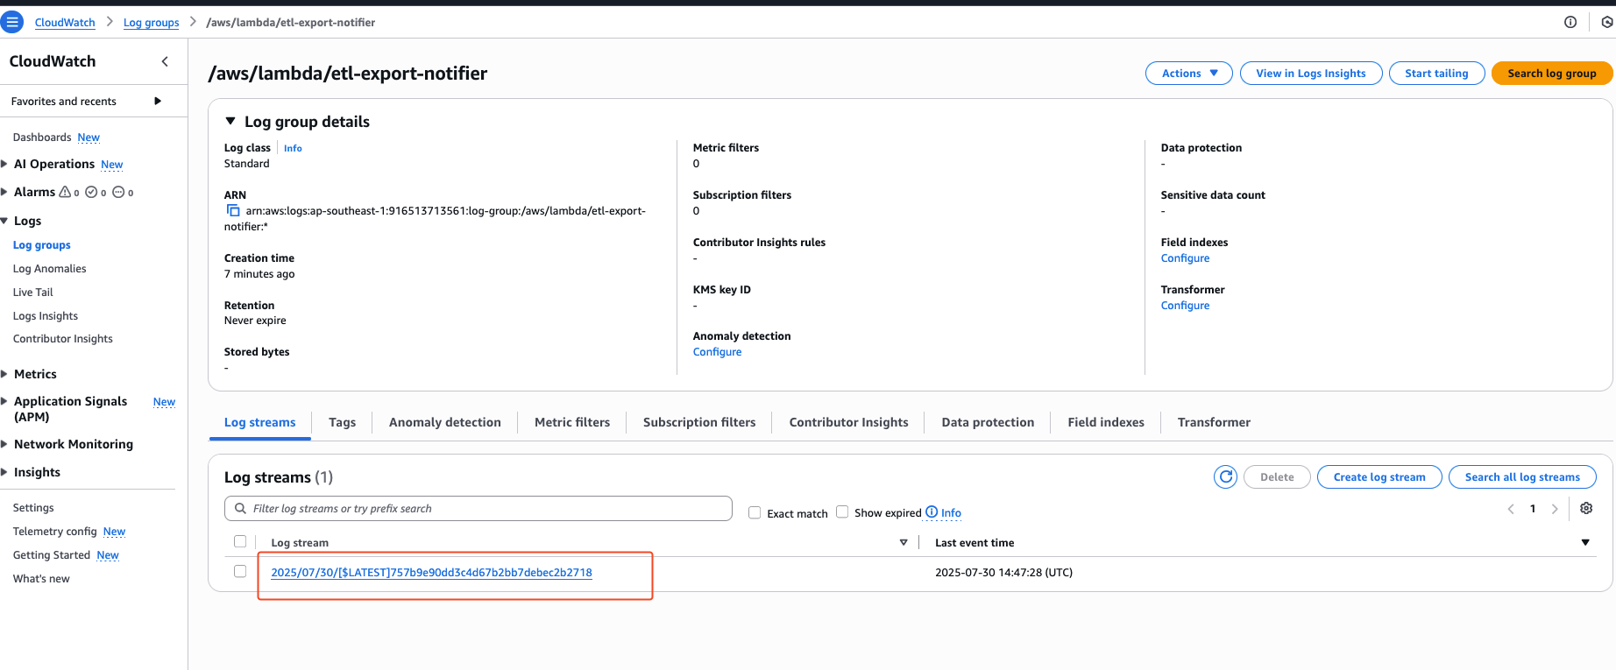Collapse the Logs sidebar section
This screenshot has height=670, width=1616.
(x=4, y=221)
